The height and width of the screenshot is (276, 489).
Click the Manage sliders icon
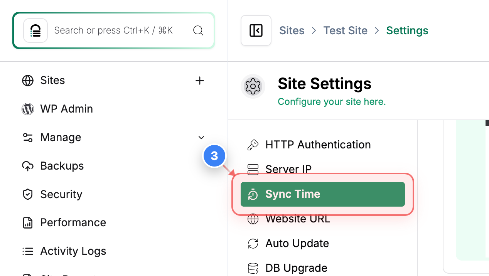pos(28,138)
